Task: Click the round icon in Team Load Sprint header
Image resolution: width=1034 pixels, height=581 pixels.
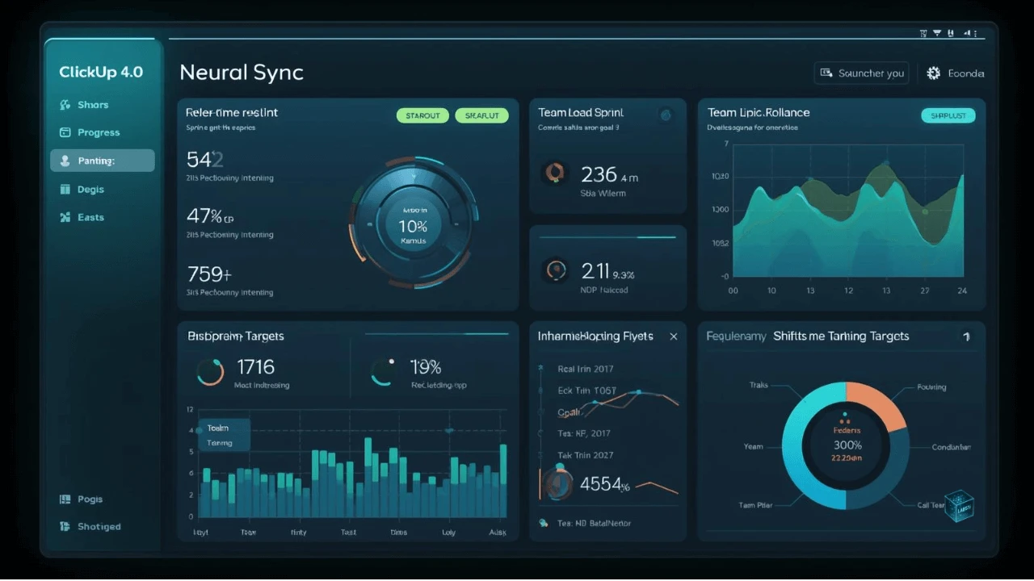Action: (666, 115)
